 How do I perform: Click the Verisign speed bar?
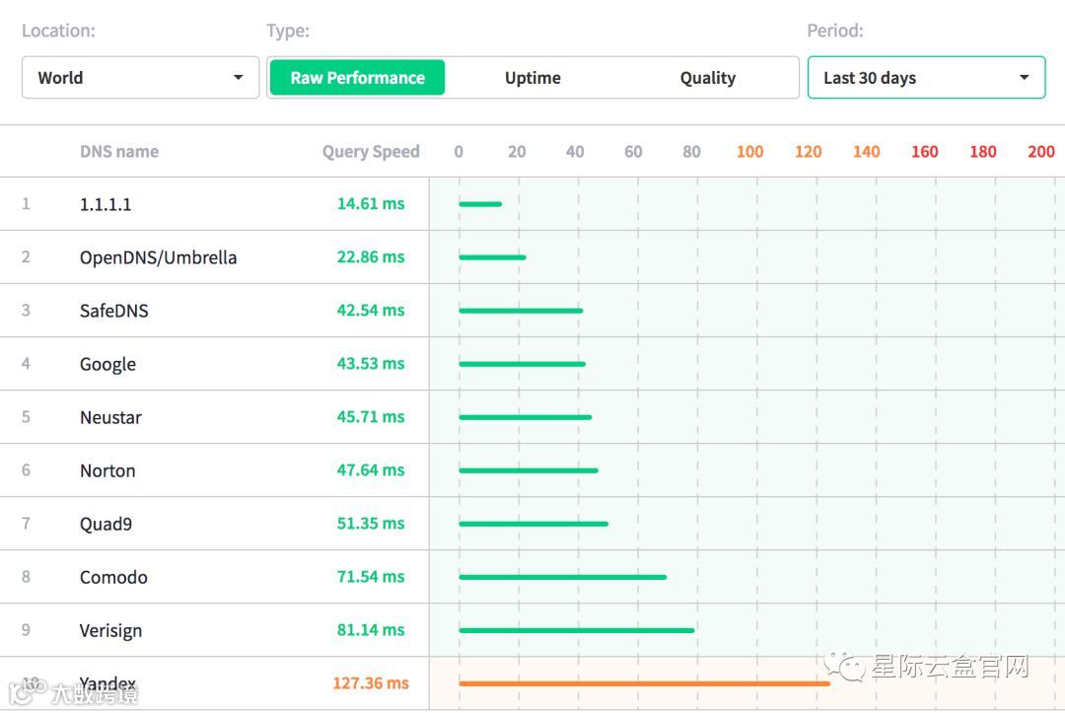point(577,631)
